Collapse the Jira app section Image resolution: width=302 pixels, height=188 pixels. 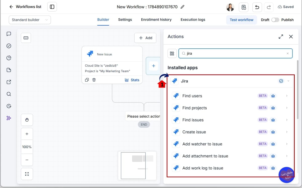click(288, 81)
